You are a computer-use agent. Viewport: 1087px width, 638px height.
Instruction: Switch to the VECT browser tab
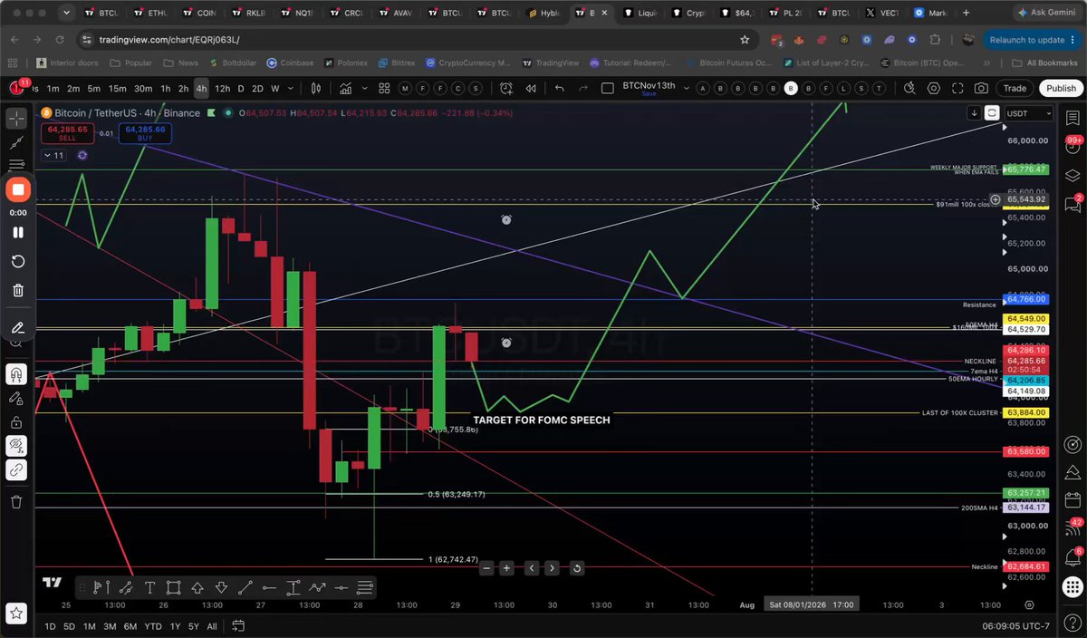(x=883, y=14)
